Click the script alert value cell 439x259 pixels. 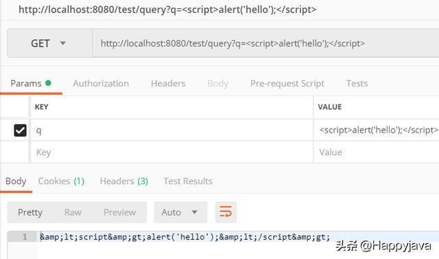(x=377, y=131)
